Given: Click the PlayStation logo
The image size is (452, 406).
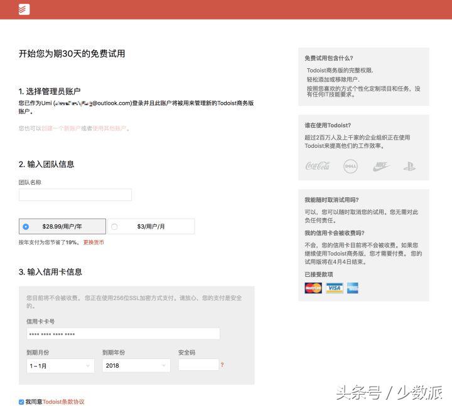Looking at the screenshot, I should [x=409, y=166].
